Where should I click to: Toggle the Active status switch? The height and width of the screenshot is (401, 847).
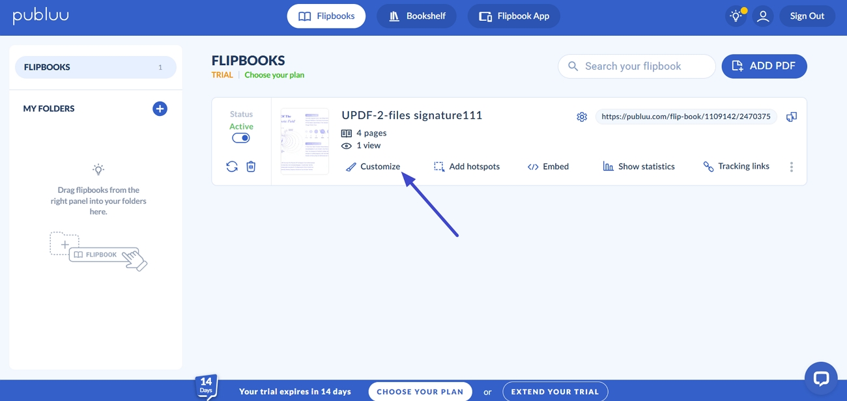241,138
